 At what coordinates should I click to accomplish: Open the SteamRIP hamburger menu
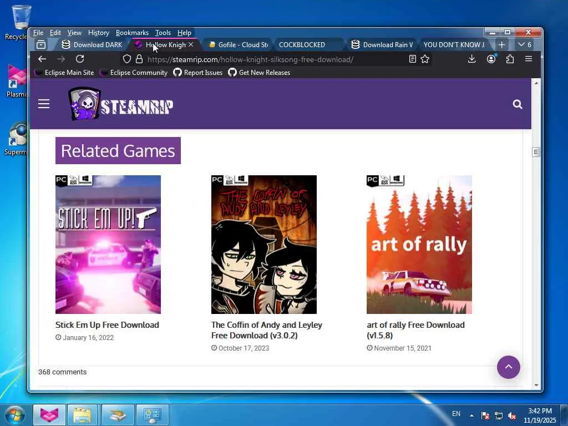coord(44,104)
